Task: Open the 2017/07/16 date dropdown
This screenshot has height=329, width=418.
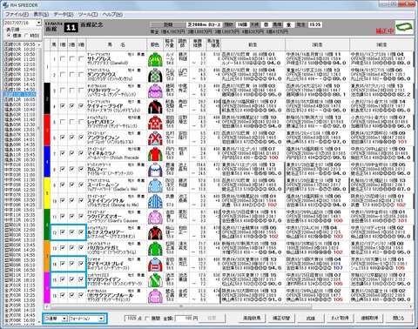Action: 38,23
